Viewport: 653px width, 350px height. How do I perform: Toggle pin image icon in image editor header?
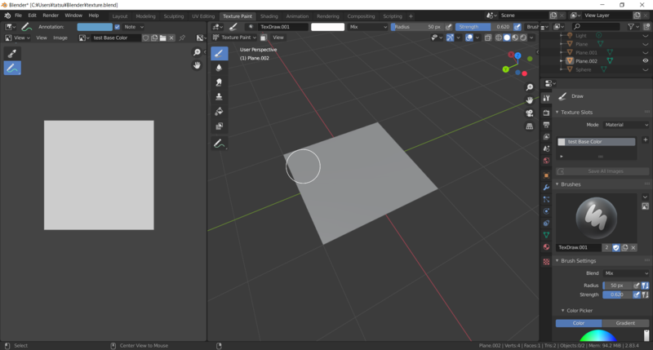(x=182, y=38)
